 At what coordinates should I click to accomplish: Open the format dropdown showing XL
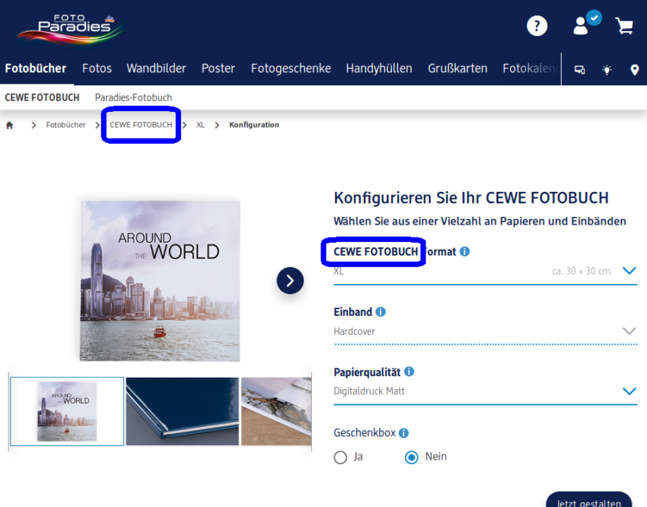coord(486,272)
